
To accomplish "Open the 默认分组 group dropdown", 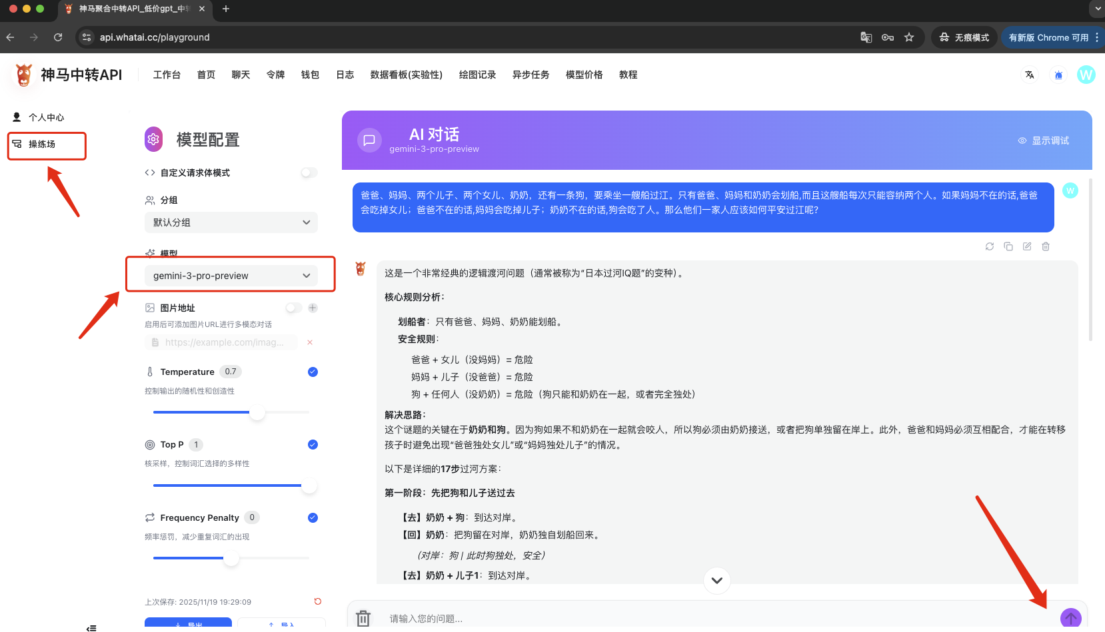I will pyautogui.click(x=231, y=222).
